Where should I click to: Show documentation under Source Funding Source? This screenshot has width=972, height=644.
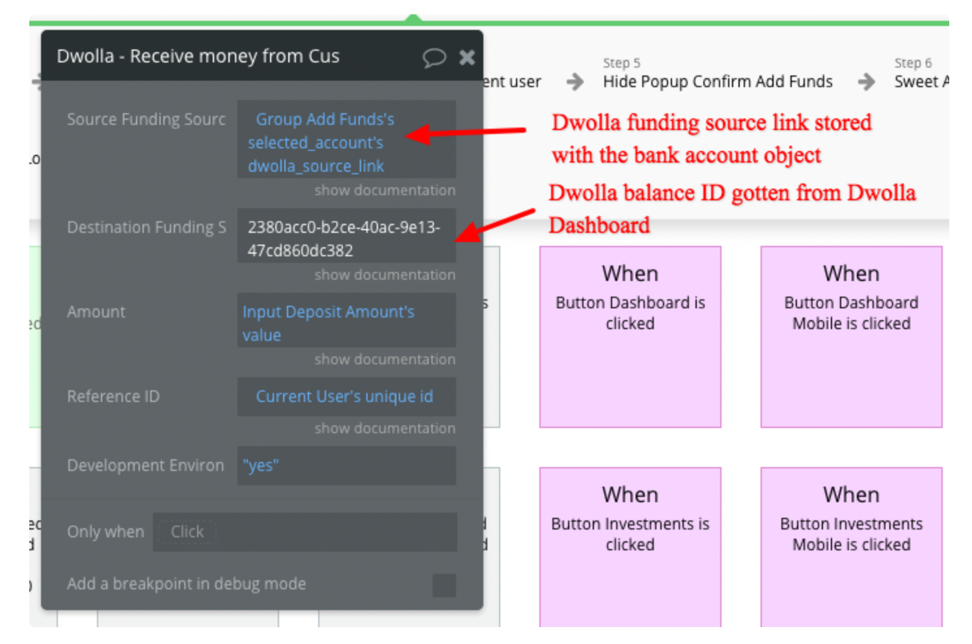(x=385, y=191)
